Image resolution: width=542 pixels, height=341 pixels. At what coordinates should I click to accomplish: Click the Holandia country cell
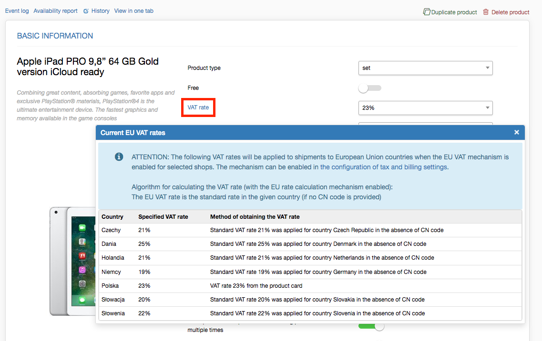tap(112, 258)
